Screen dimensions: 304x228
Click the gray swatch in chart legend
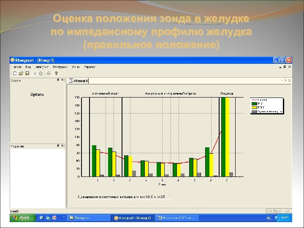pos(254,111)
